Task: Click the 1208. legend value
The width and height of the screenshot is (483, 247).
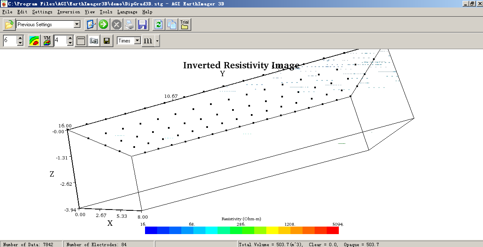Action: [290, 224]
